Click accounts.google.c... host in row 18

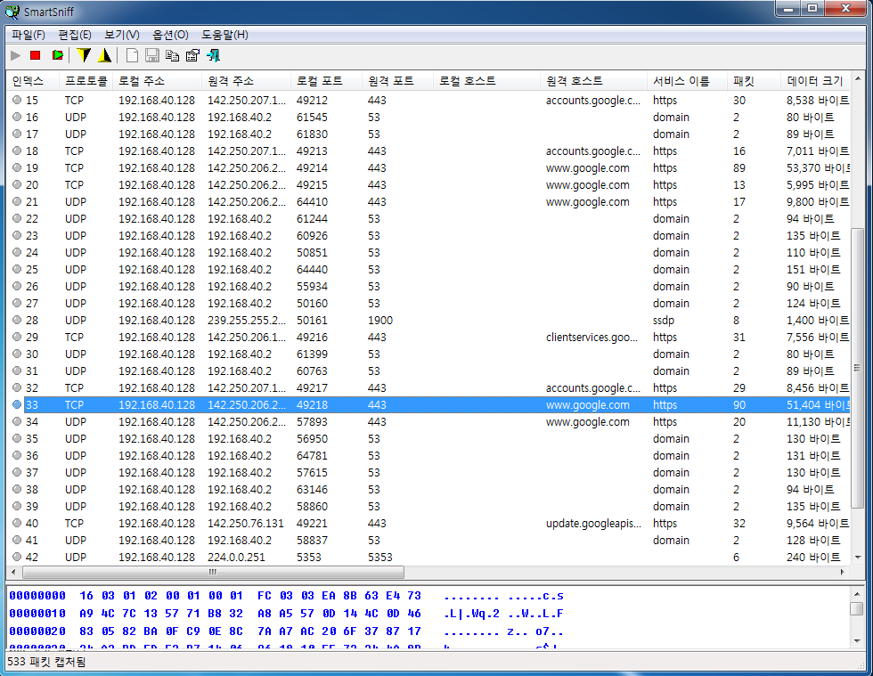593,151
